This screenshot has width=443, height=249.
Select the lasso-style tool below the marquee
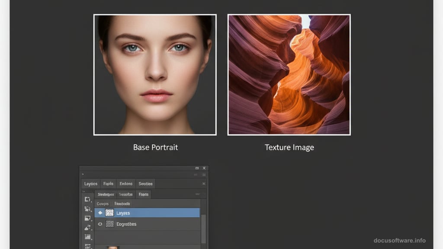pyautogui.click(x=87, y=209)
